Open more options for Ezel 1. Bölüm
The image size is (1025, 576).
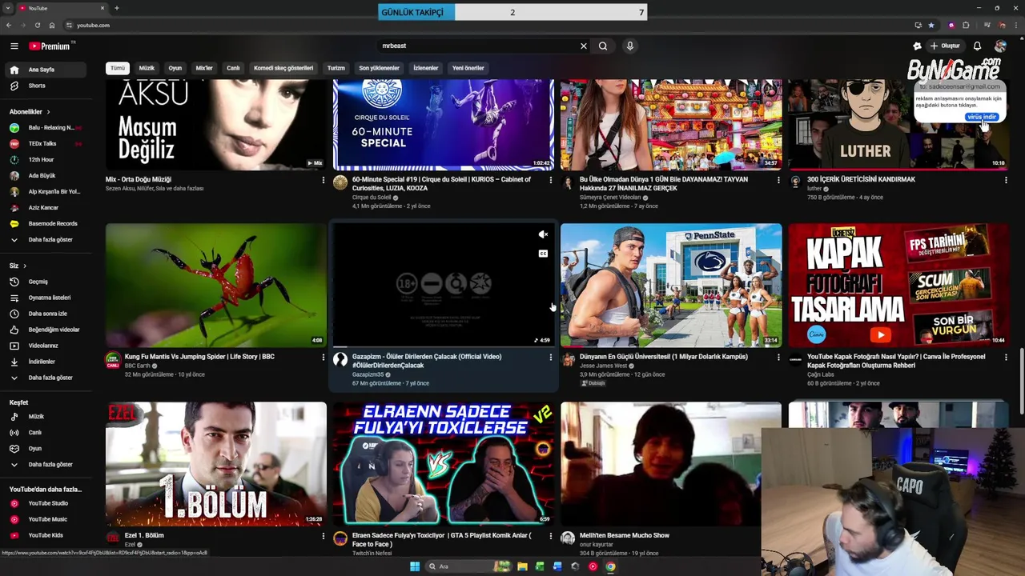[324, 536]
